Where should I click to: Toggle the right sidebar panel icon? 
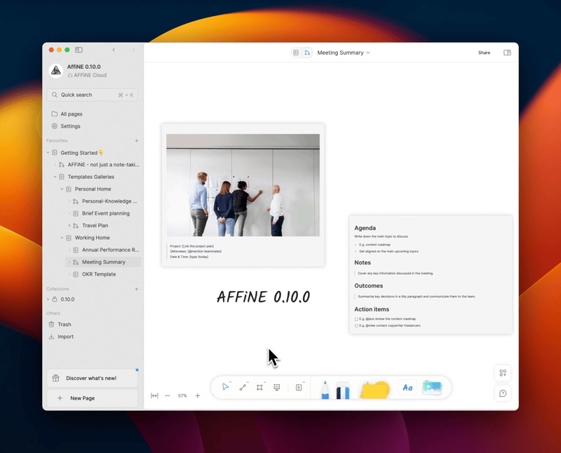[x=507, y=53]
